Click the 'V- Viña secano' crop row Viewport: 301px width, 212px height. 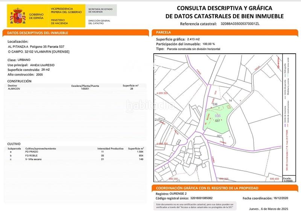point(75,159)
